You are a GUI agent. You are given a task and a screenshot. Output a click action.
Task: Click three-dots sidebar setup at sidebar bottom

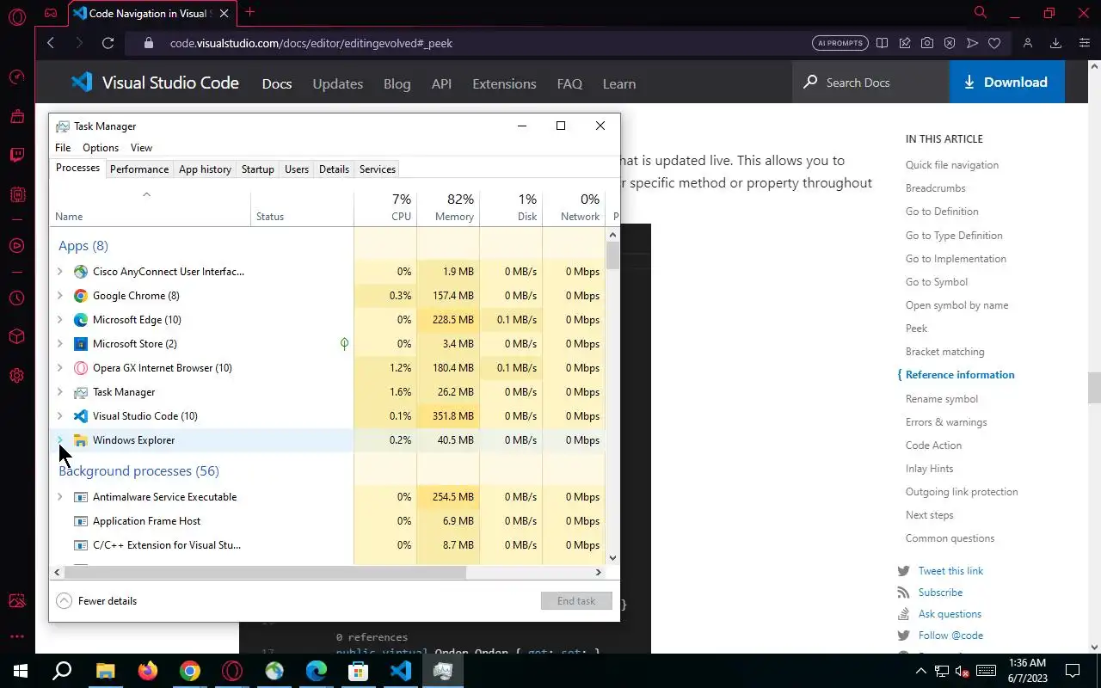[16, 637]
